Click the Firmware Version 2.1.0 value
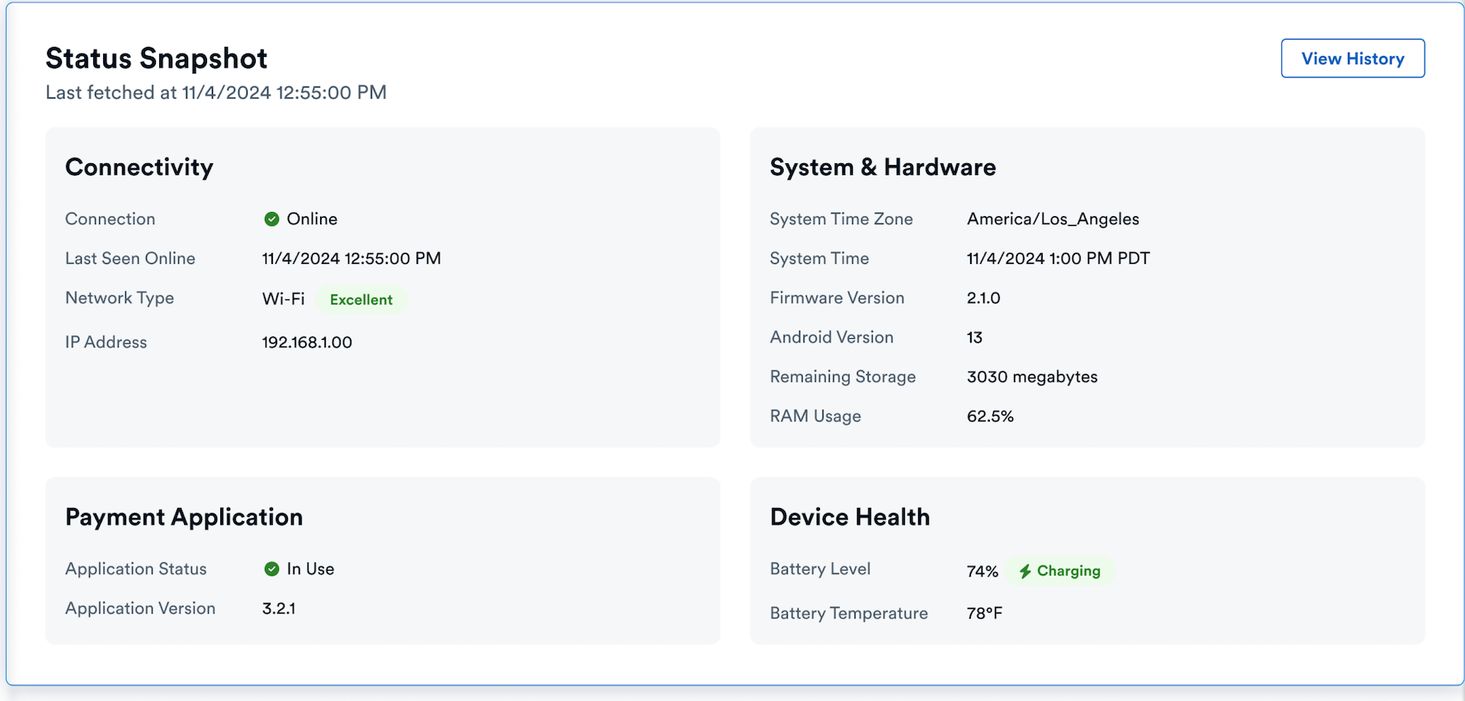Image resolution: width=1465 pixels, height=701 pixels. pyautogui.click(x=983, y=299)
